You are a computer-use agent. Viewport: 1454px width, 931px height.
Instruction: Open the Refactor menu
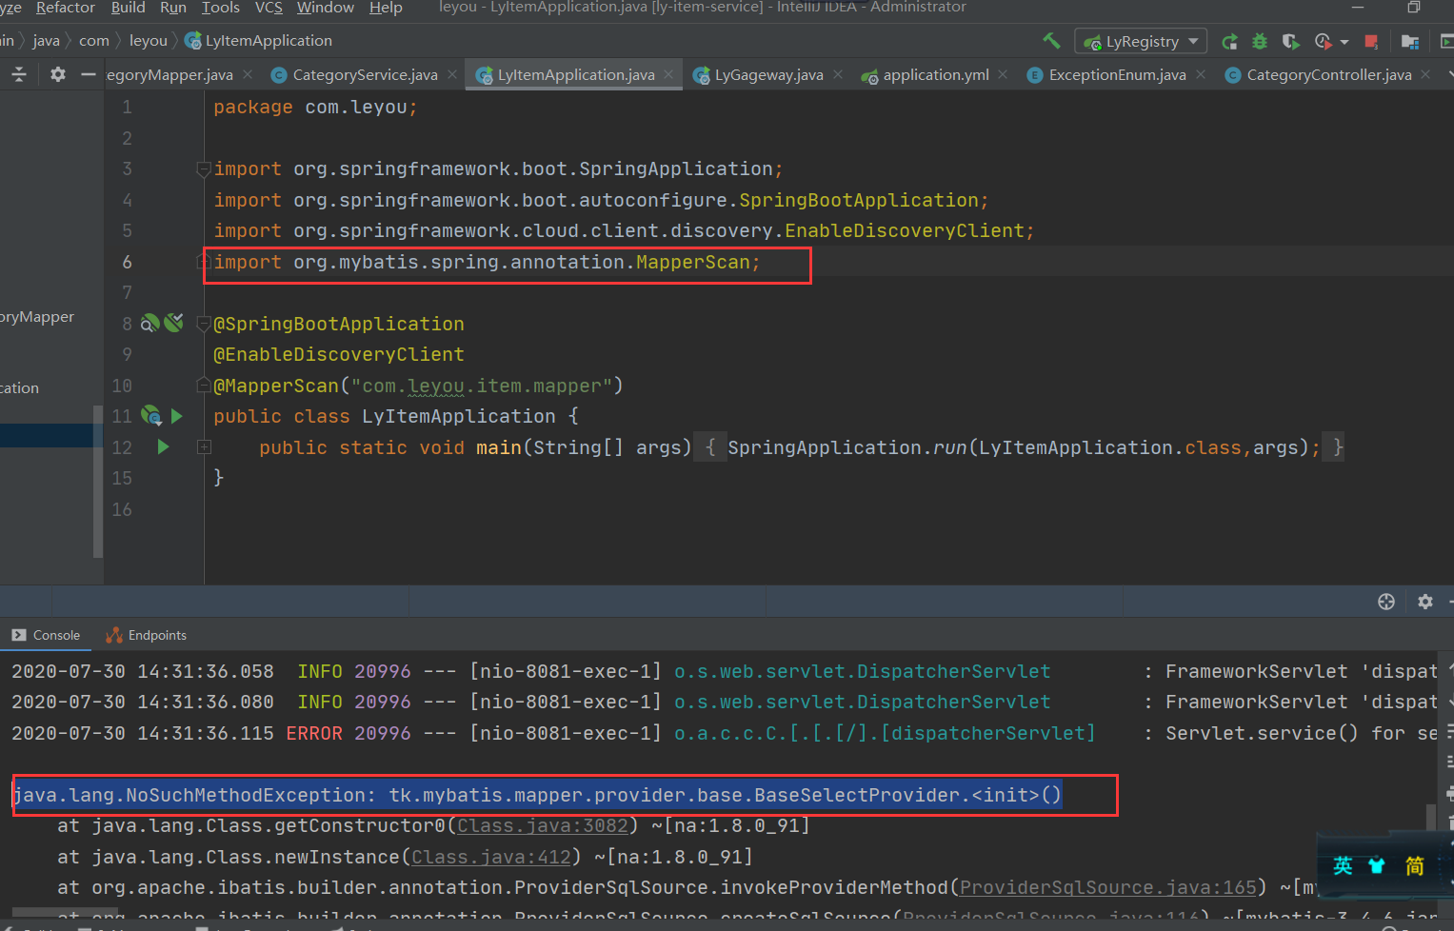65,8
